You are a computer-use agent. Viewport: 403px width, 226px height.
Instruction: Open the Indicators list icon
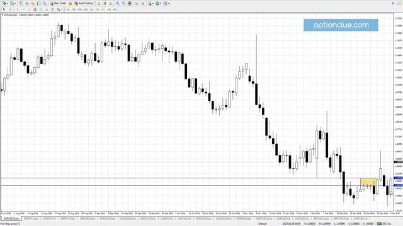(150, 3)
